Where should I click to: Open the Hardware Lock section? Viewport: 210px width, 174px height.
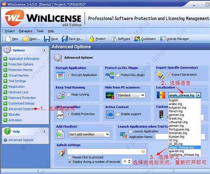pos(18,92)
